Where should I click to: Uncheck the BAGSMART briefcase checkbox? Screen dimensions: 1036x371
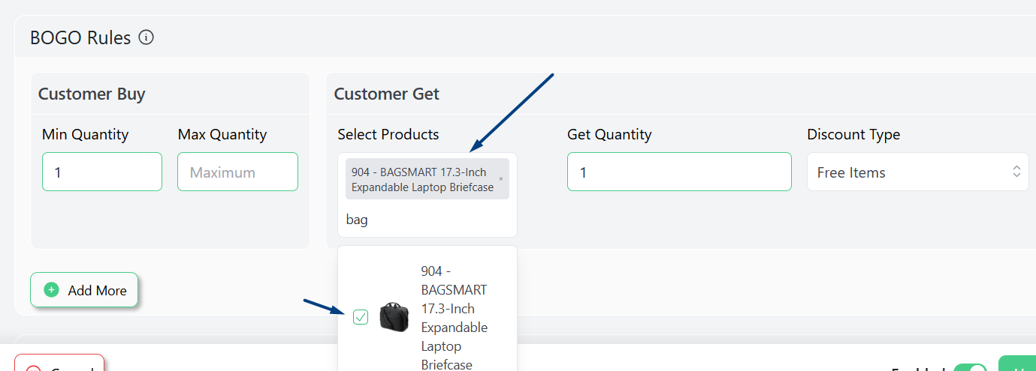(x=361, y=317)
